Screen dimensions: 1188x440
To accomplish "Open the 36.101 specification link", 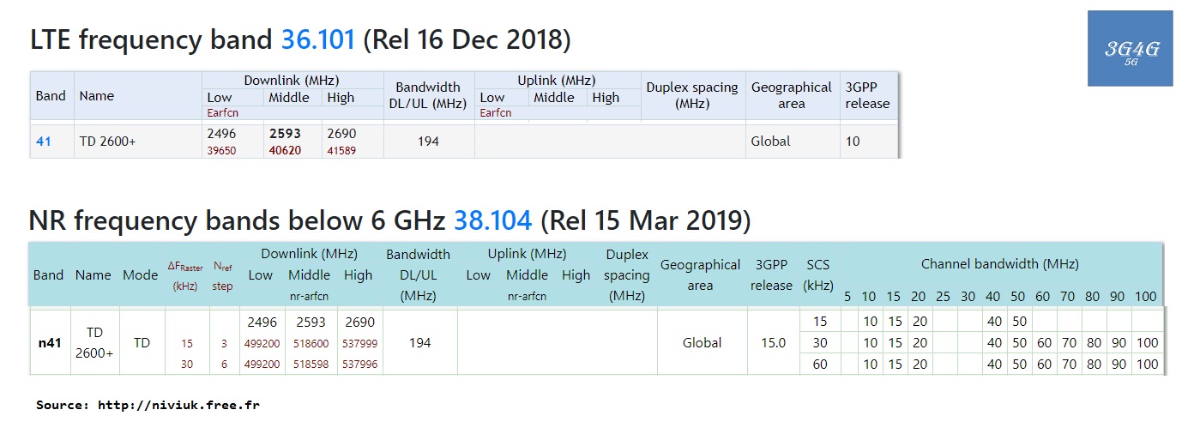I will click(319, 39).
